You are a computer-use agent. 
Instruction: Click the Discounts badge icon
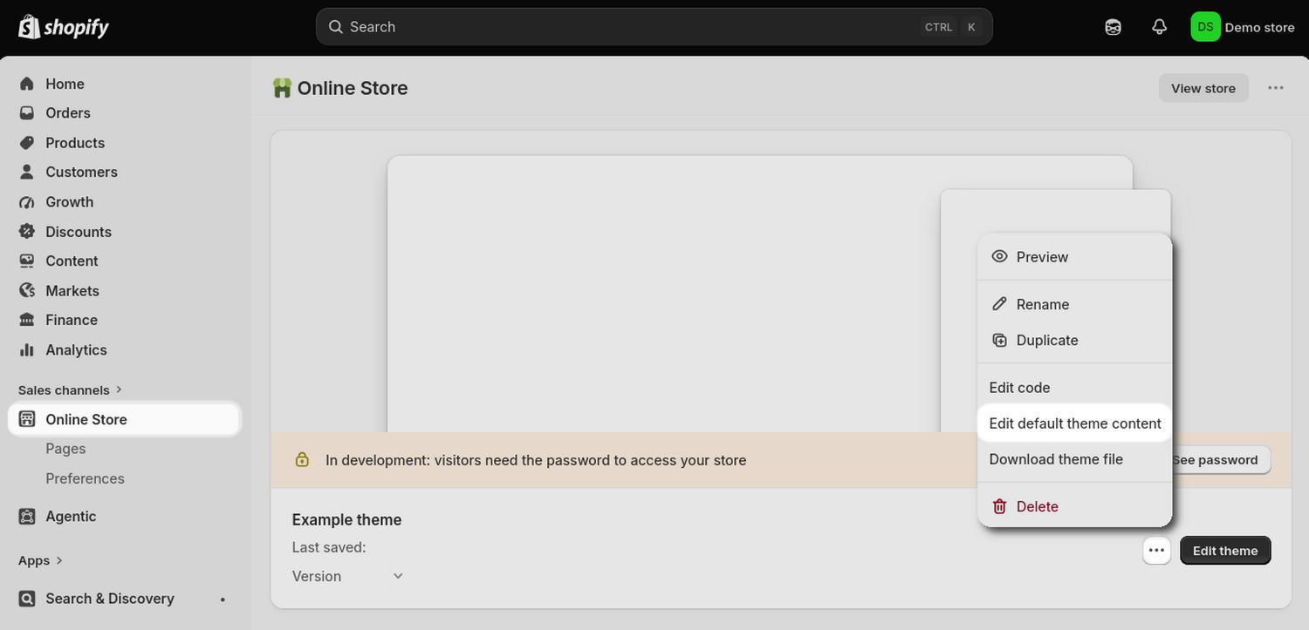click(27, 232)
